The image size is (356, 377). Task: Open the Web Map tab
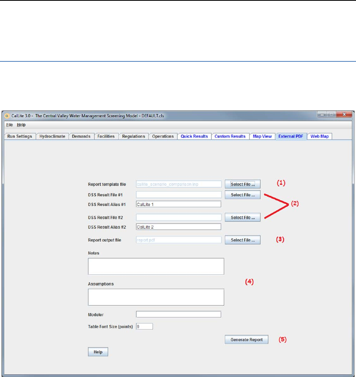[319, 136]
